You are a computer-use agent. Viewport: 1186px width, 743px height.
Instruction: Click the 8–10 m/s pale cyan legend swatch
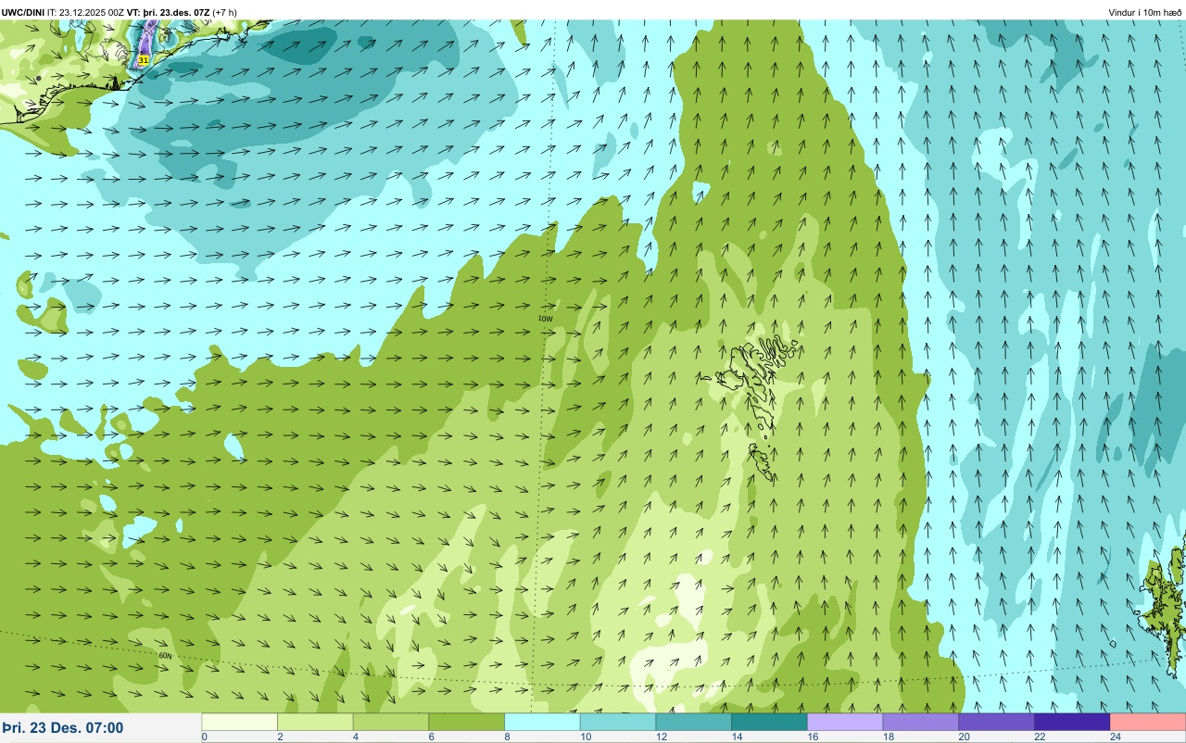pos(543,722)
